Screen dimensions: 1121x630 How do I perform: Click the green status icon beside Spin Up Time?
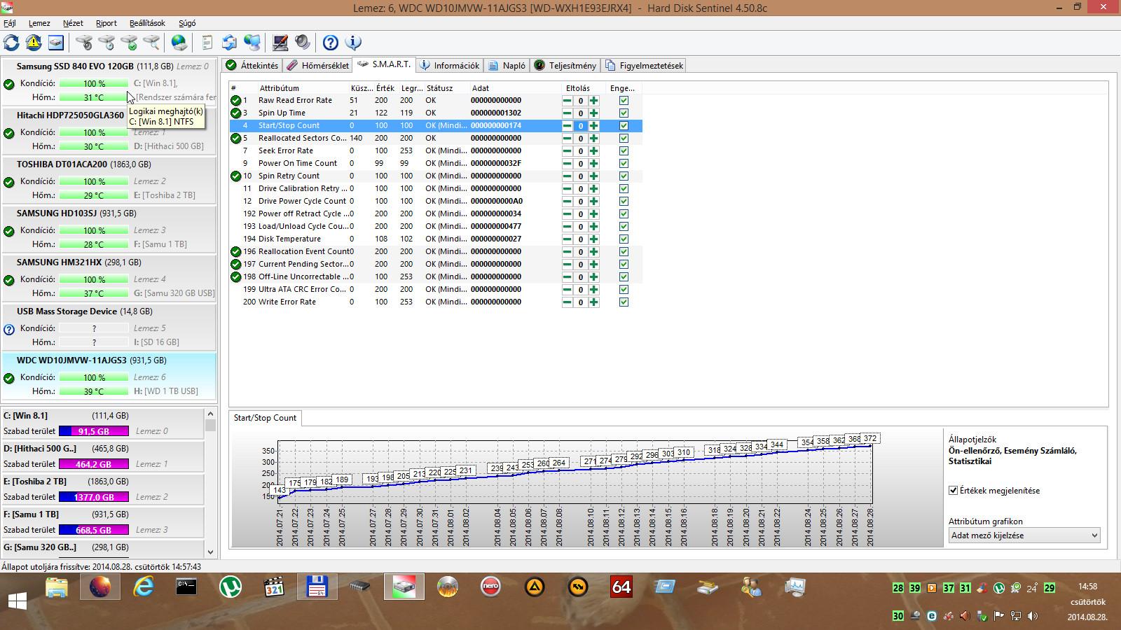tap(236, 113)
